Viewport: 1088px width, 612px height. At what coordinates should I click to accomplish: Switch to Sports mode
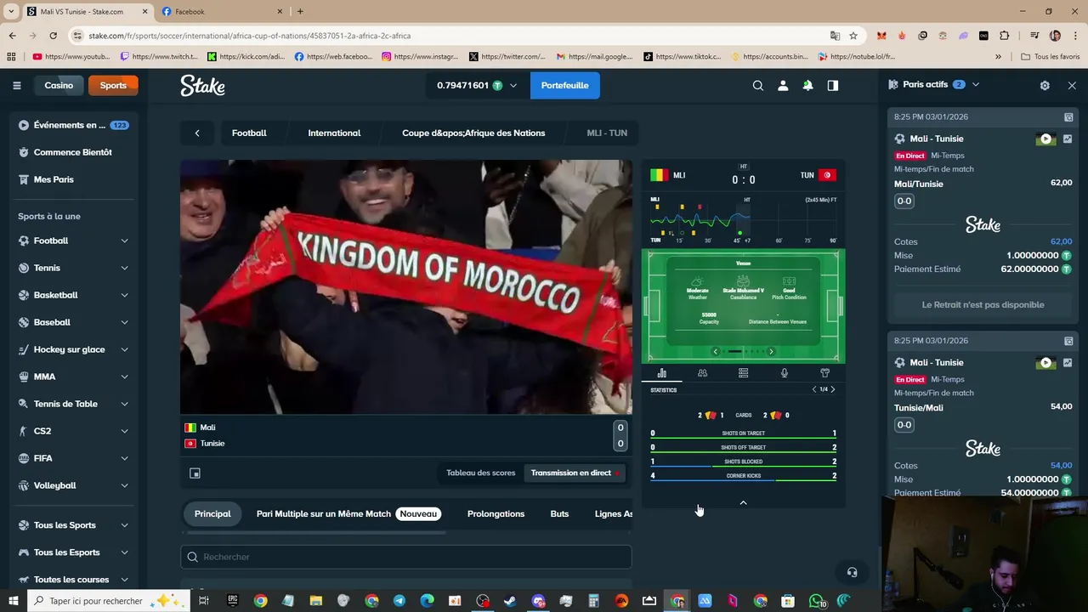pos(113,85)
